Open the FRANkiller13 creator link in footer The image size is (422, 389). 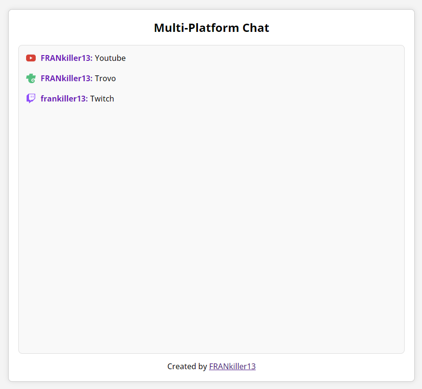tap(232, 366)
